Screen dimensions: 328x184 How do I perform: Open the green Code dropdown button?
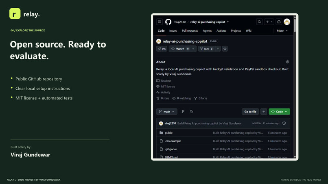pyautogui.click(x=279, y=112)
